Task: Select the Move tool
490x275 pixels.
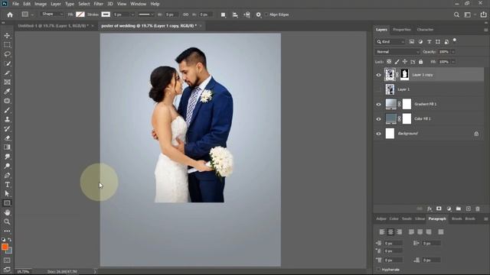Action: coord(7,36)
